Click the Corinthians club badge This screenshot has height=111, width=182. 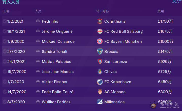point(100,21)
